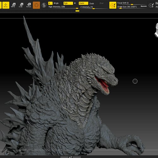158x158 pixels.
Task: Expand the bottom shelf divider arrows
Action: point(70,157)
